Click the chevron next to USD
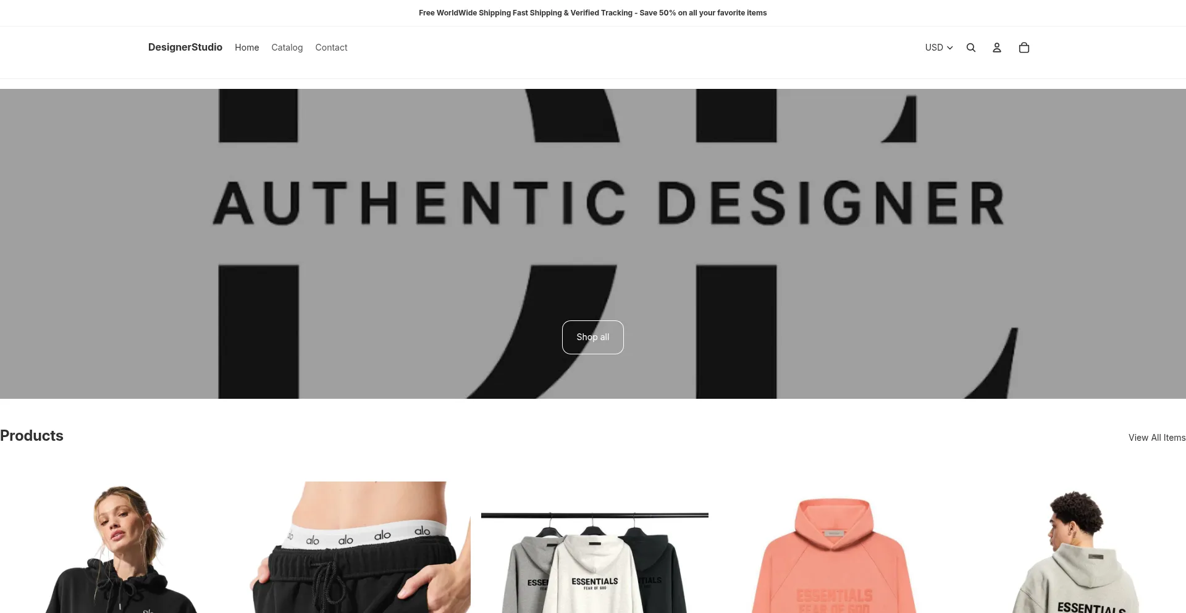Image resolution: width=1186 pixels, height=613 pixels. click(950, 48)
